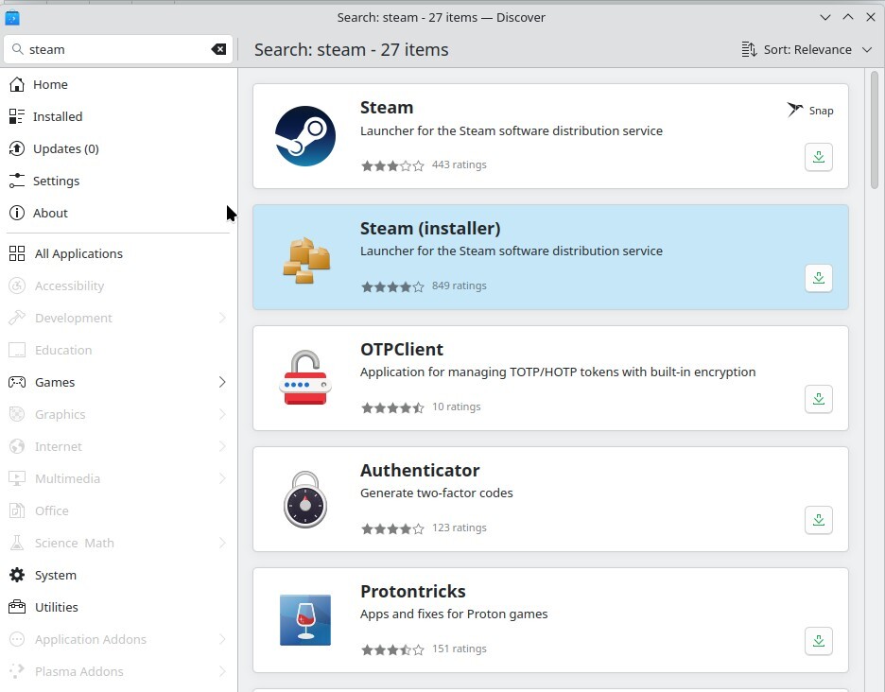Click the System gear icon
885x692 pixels.
pos(17,575)
